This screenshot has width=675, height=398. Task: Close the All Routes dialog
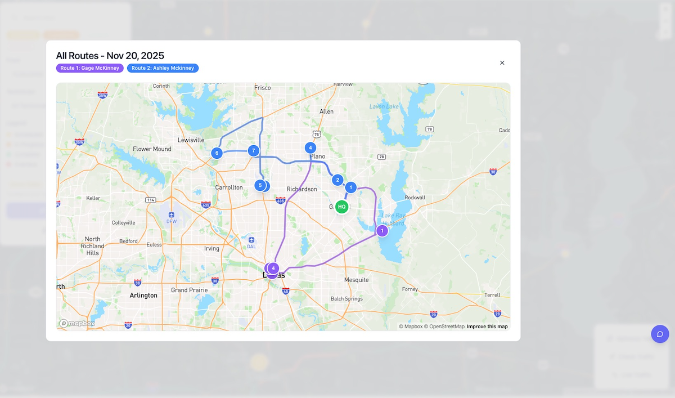[x=502, y=62]
